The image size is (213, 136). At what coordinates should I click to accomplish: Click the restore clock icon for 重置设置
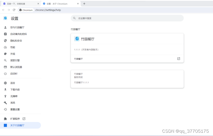tap(5, 109)
